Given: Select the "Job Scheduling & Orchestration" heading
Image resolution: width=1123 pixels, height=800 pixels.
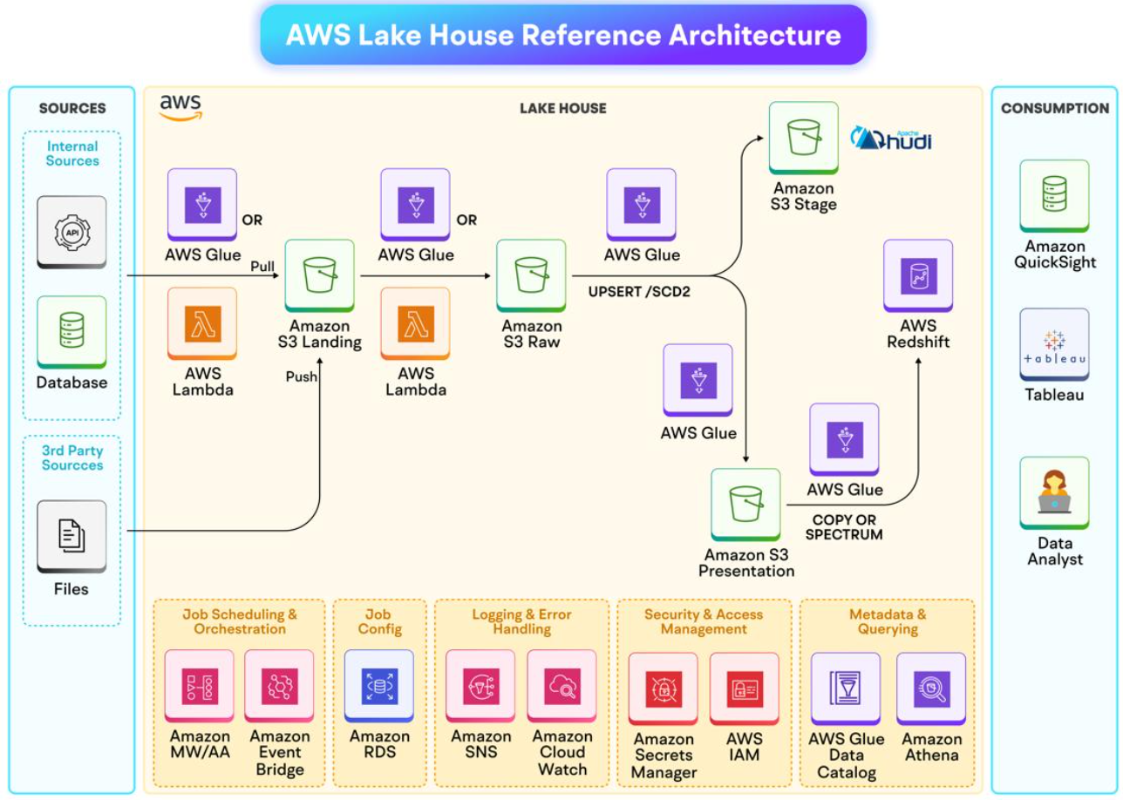Looking at the screenshot, I should 240,621.
